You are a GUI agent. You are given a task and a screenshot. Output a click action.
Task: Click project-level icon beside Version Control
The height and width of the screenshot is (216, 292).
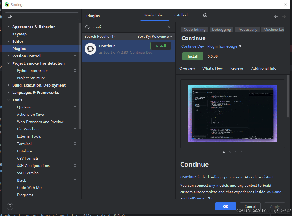point(75,56)
